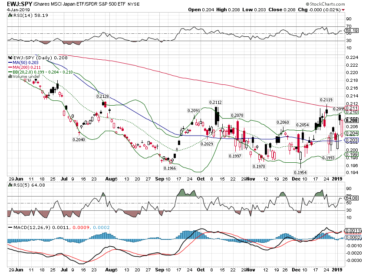
Task: Click the candlestick icon beside EWJ:SPY (Daily)
Action: [x=10, y=58]
